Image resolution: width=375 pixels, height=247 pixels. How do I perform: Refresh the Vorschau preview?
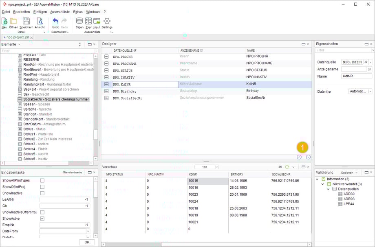point(287,167)
